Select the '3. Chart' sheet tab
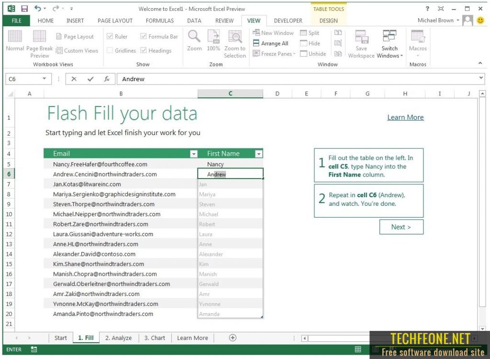490x359 pixels. 155,338
